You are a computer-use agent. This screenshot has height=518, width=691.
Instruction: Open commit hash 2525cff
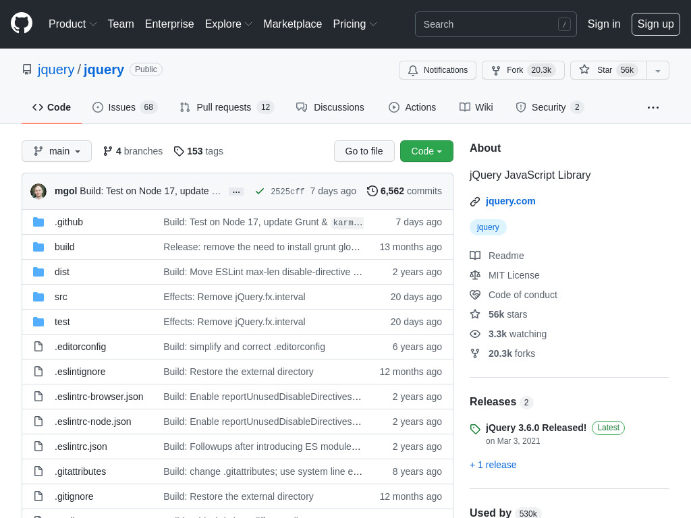point(287,191)
